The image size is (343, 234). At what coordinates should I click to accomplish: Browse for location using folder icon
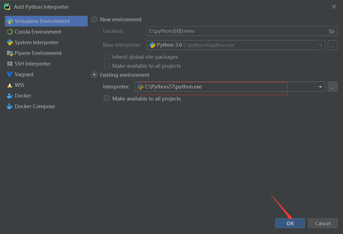pyautogui.click(x=332, y=31)
